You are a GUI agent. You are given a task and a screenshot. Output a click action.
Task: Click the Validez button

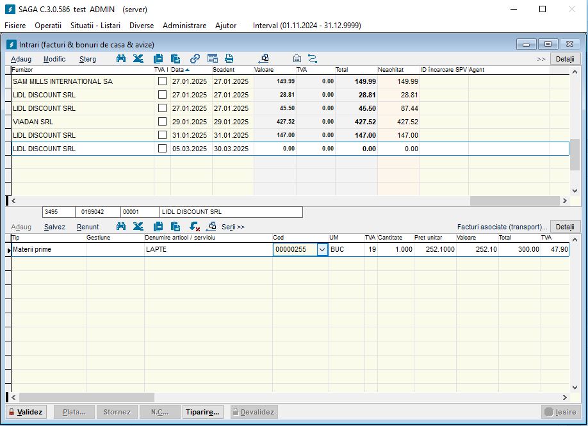point(26,412)
